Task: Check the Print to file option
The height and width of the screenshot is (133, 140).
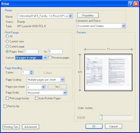Action: tap(5, 106)
